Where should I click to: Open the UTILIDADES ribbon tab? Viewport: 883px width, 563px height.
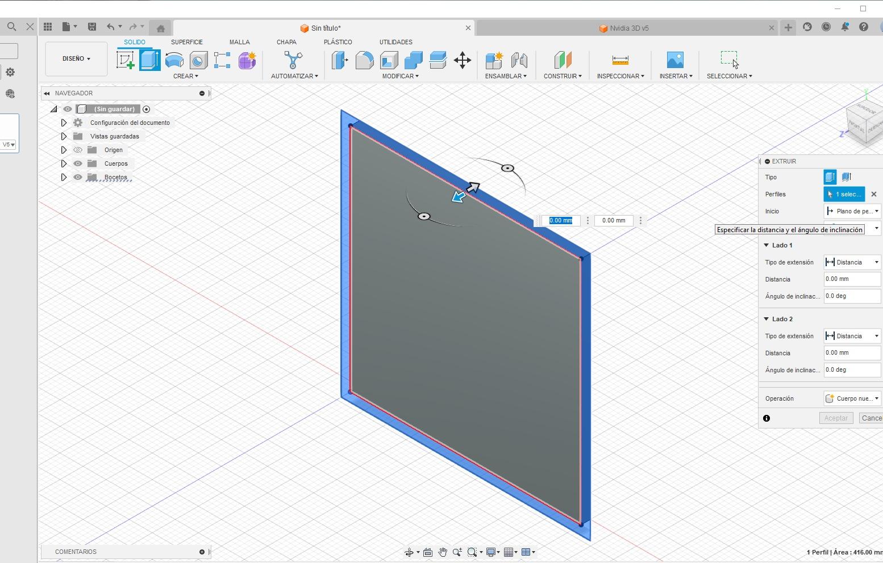point(396,42)
